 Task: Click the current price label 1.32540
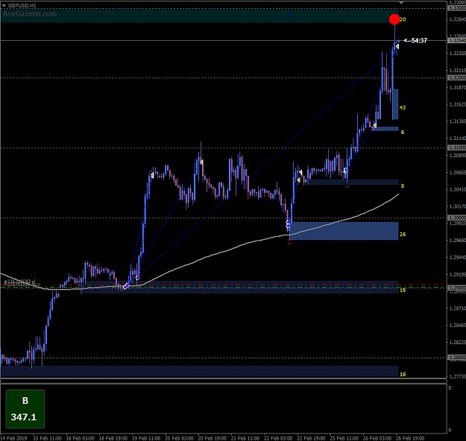click(456, 40)
